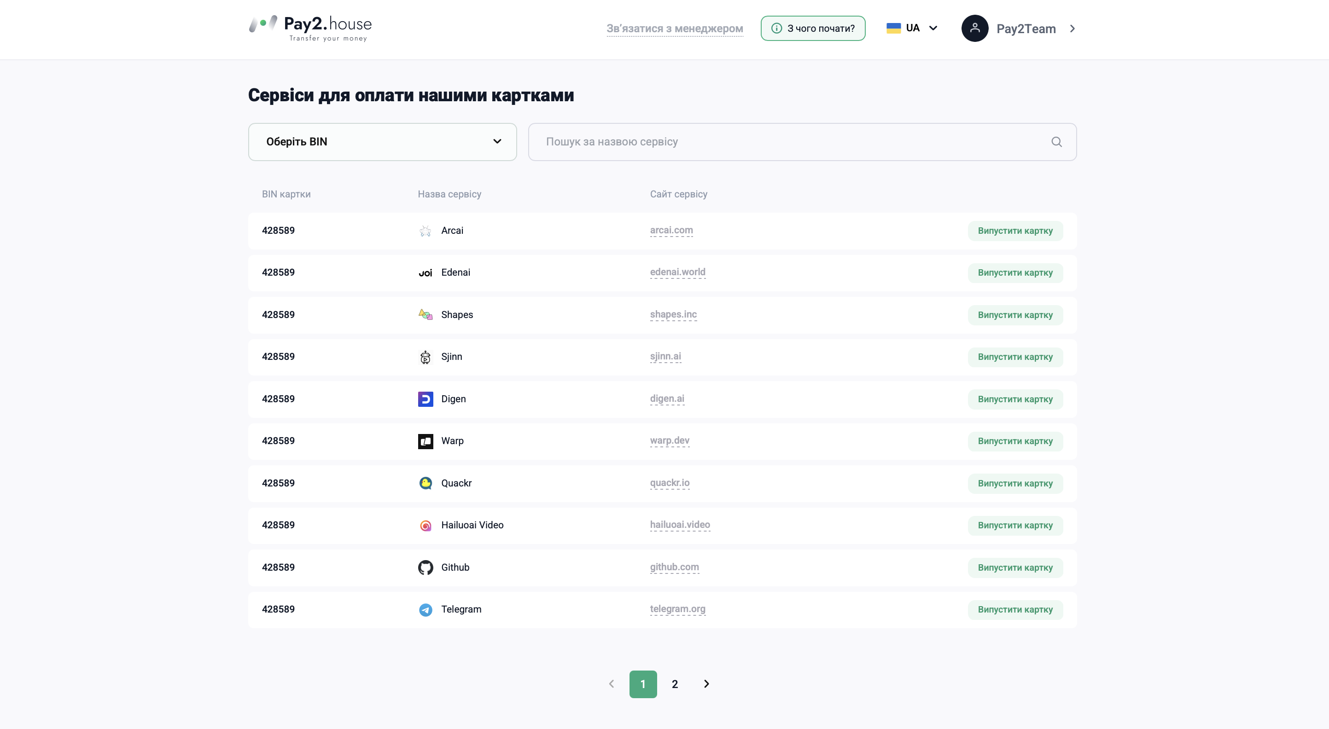This screenshot has height=729, width=1329.
Task: Select page 1 in pagination
Action: tap(643, 684)
